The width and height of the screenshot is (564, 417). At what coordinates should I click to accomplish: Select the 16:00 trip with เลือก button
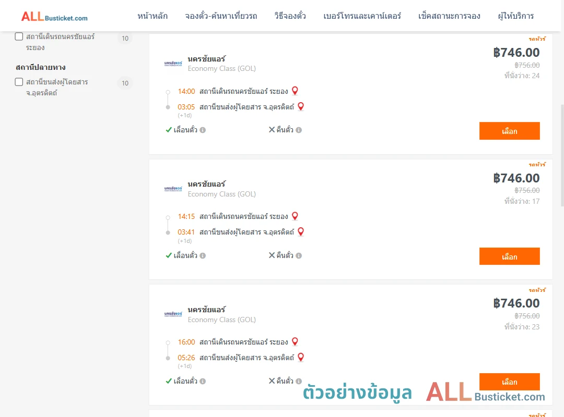coord(509,382)
